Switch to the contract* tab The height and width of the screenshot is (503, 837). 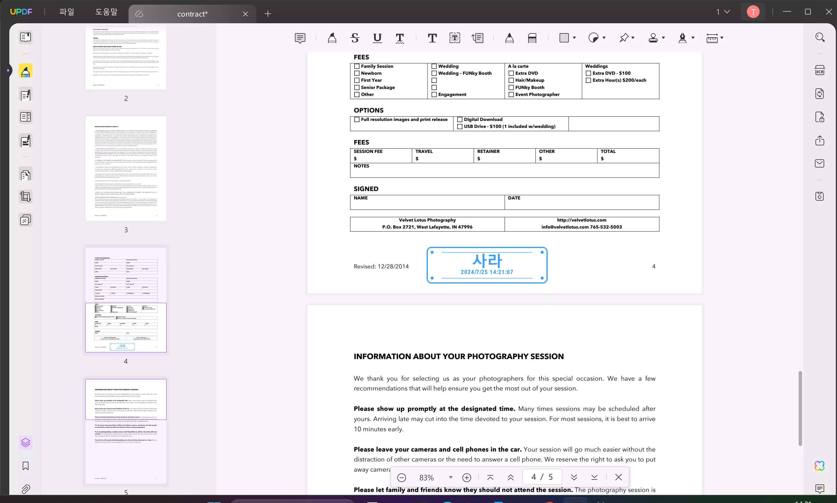pyautogui.click(x=192, y=14)
